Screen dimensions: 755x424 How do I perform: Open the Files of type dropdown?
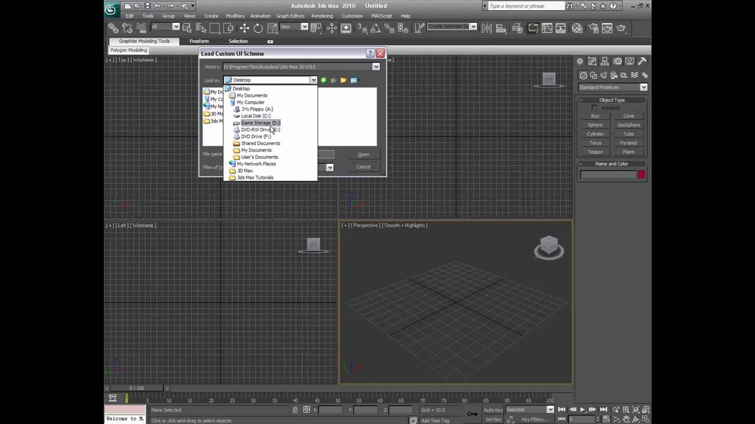[330, 167]
